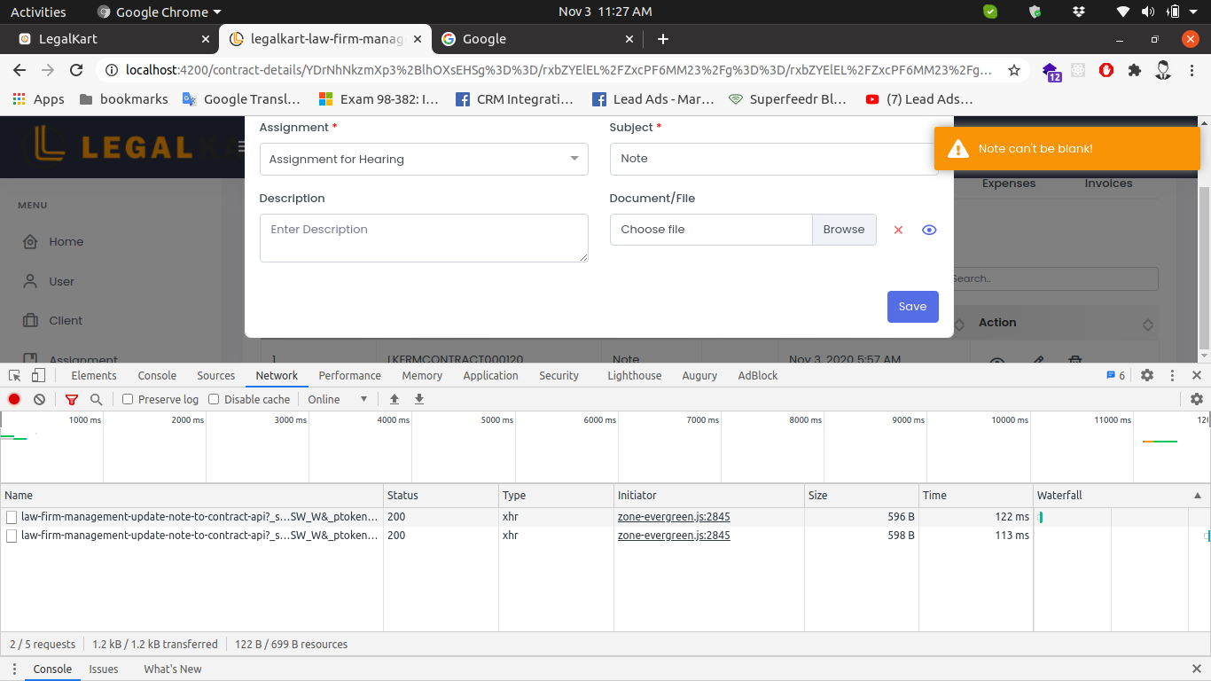Open the Application DevTools tab
Viewport: 1211px width, 681px height.
[490, 376]
